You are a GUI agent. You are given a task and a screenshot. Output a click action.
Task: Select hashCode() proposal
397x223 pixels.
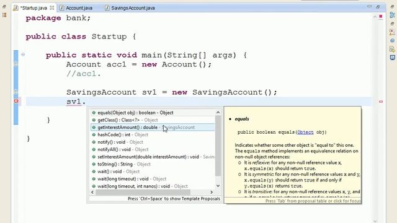[x=153, y=135]
